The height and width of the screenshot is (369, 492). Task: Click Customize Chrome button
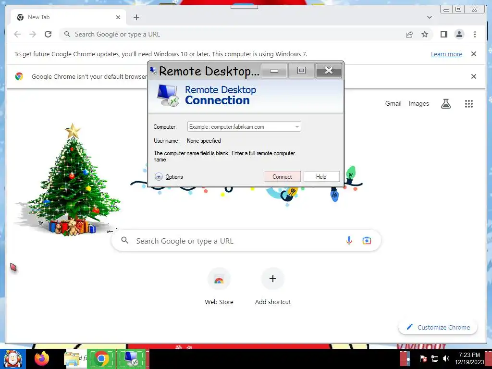pyautogui.click(x=438, y=327)
